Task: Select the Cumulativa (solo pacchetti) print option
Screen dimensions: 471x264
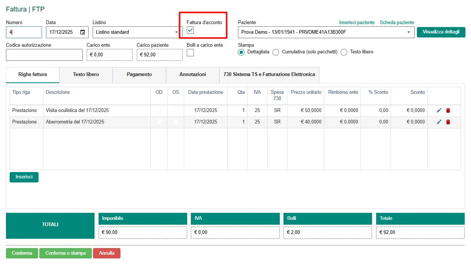Action: point(276,52)
